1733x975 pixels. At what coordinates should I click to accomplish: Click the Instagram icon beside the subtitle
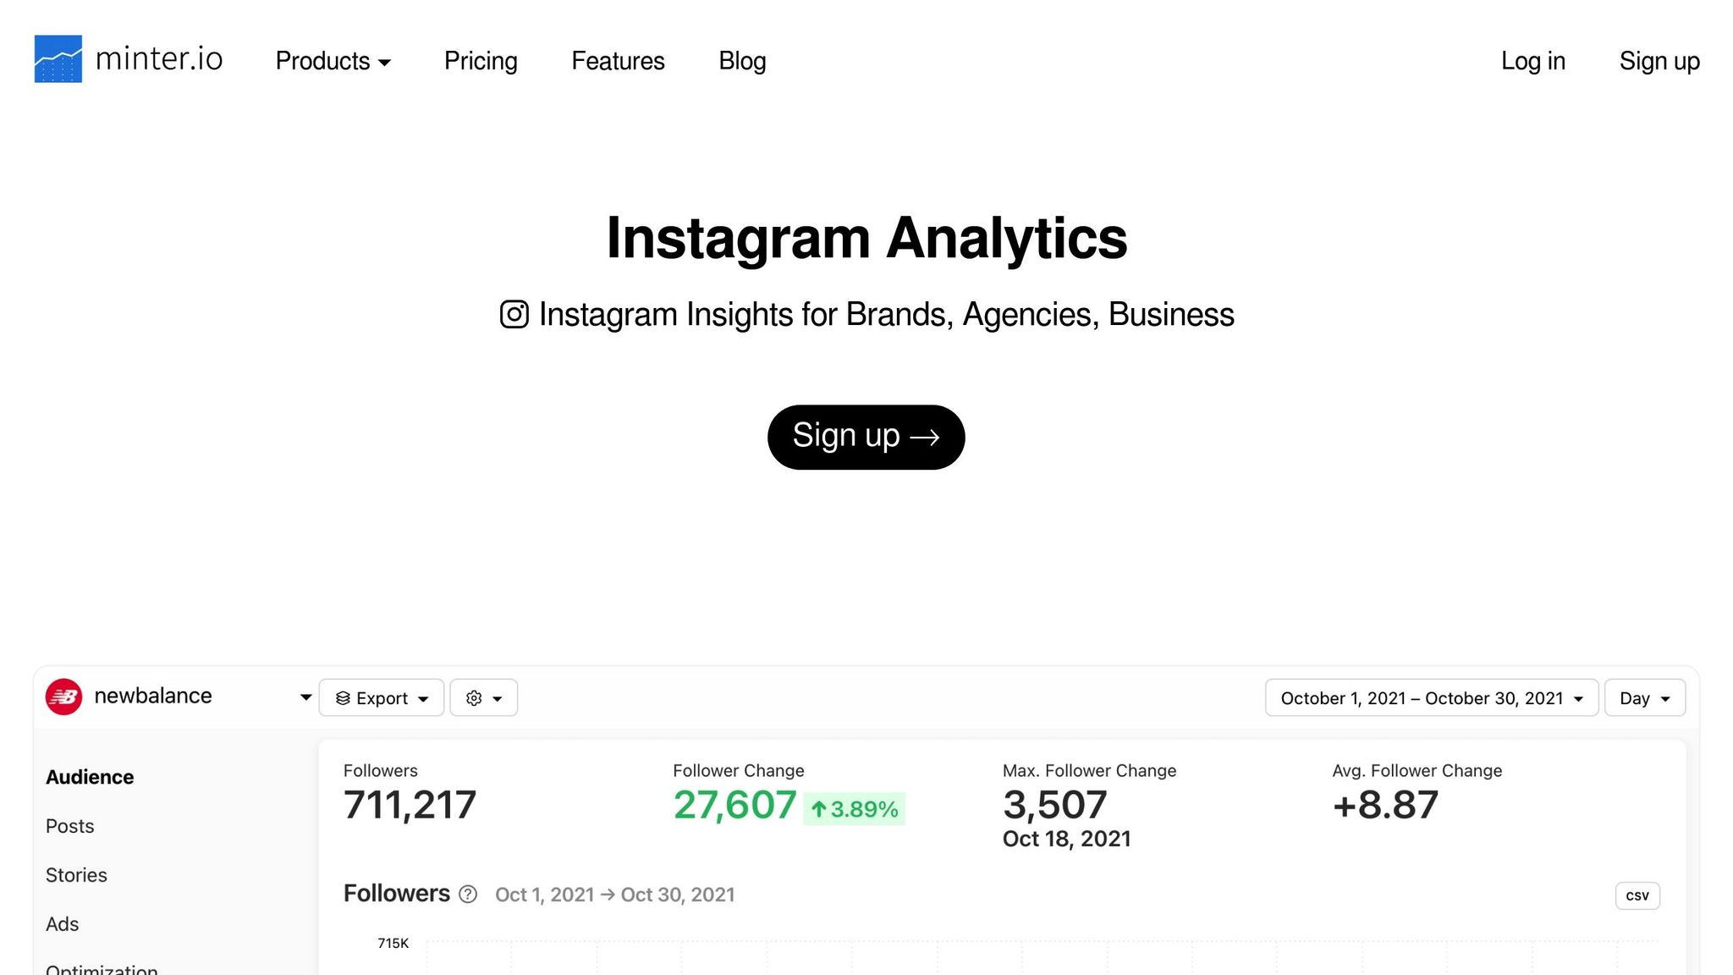point(514,314)
